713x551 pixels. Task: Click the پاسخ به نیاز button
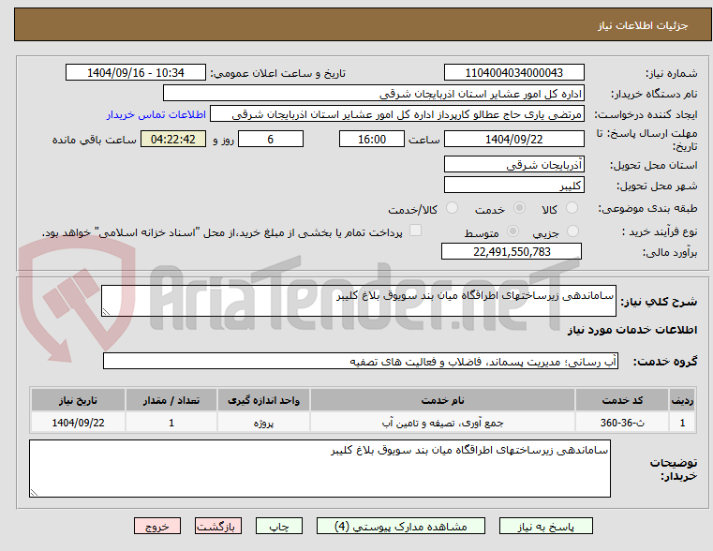pos(545,526)
